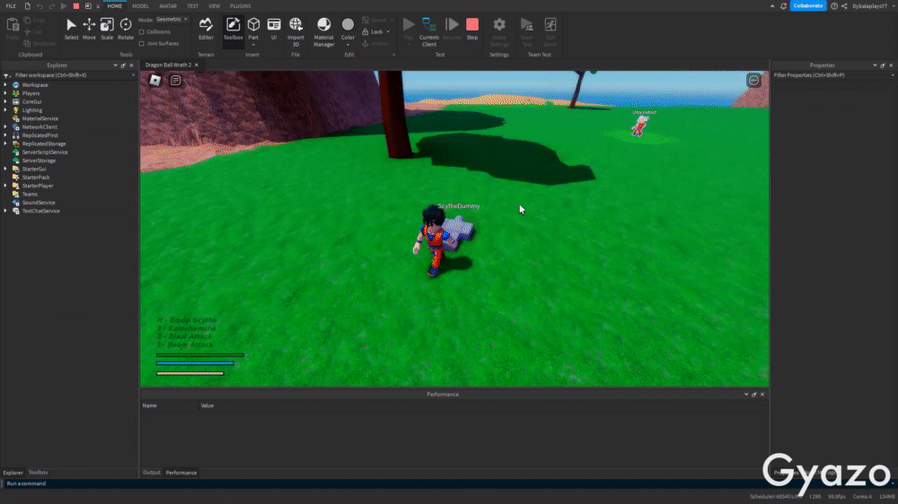This screenshot has height=504, width=898.
Task: Expand the ReplicatedStorage node
Action: pos(5,143)
